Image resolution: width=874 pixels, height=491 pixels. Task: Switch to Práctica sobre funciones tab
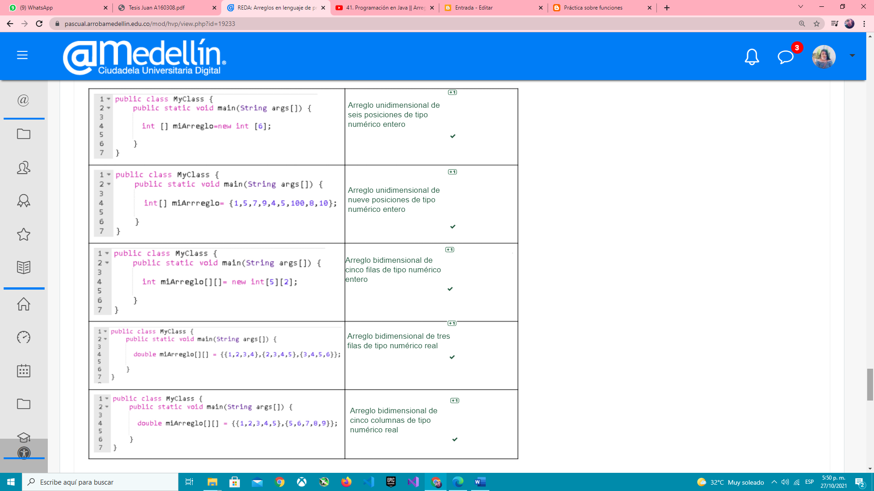tap(593, 8)
